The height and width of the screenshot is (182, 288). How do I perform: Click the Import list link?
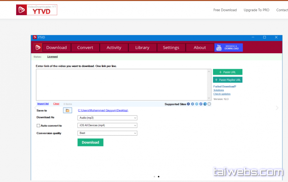(x=43, y=104)
